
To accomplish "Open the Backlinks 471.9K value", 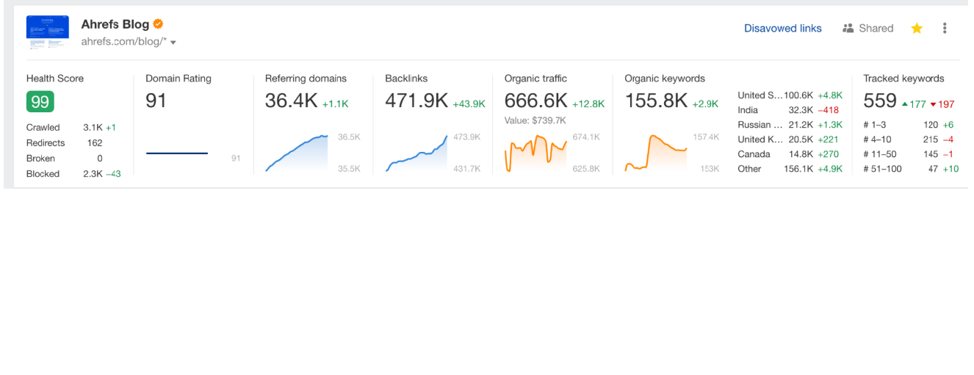I will click(x=416, y=101).
